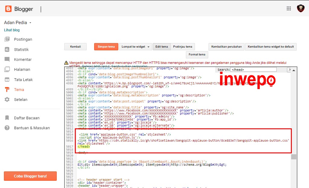Screen dimensions: 309x188
Task: Click the Statistik chart icon
Action: [7, 49]
